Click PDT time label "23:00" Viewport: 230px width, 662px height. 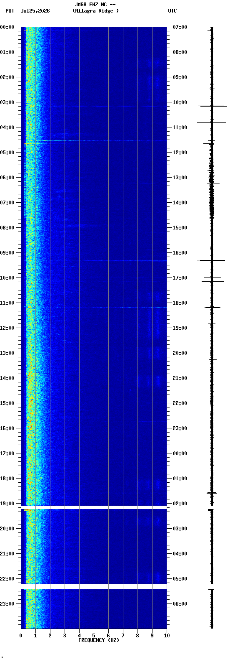[x=7, y=604]
